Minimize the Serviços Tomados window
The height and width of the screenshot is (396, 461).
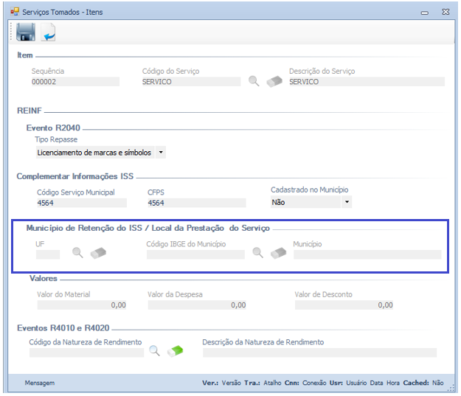(x=425, y=13)
